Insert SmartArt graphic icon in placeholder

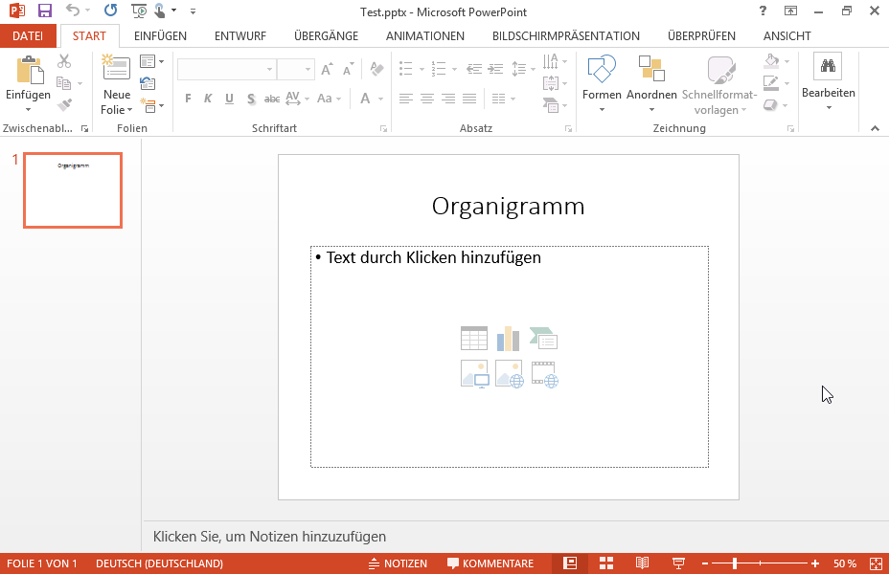point(543,339)
